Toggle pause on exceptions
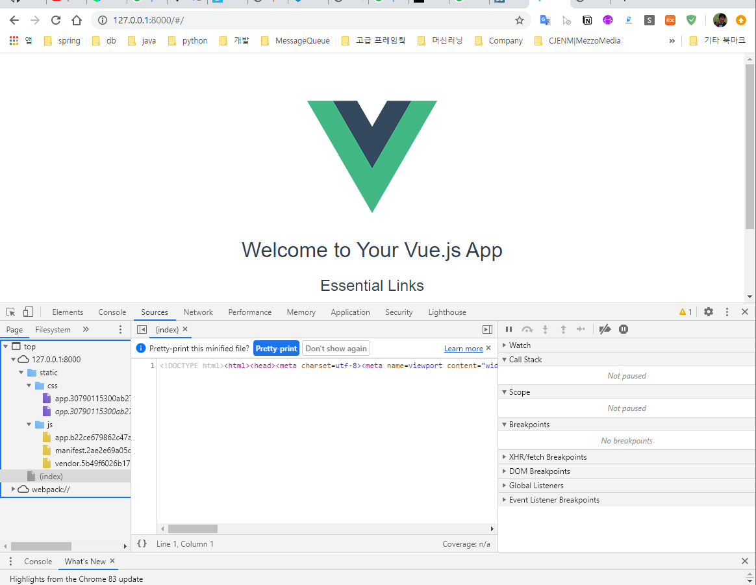The height and width of the screenshot is (585, 756). (624, 329)
